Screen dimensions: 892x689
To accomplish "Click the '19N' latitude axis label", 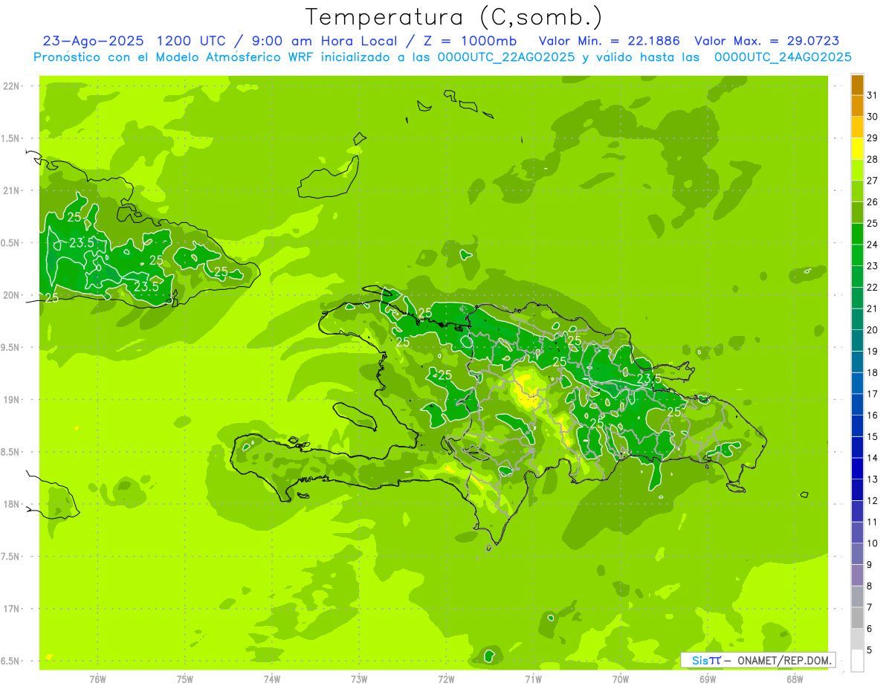I will 11,400.
